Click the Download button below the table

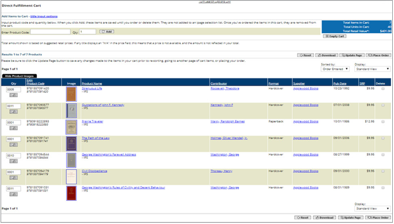pos(325,218)
